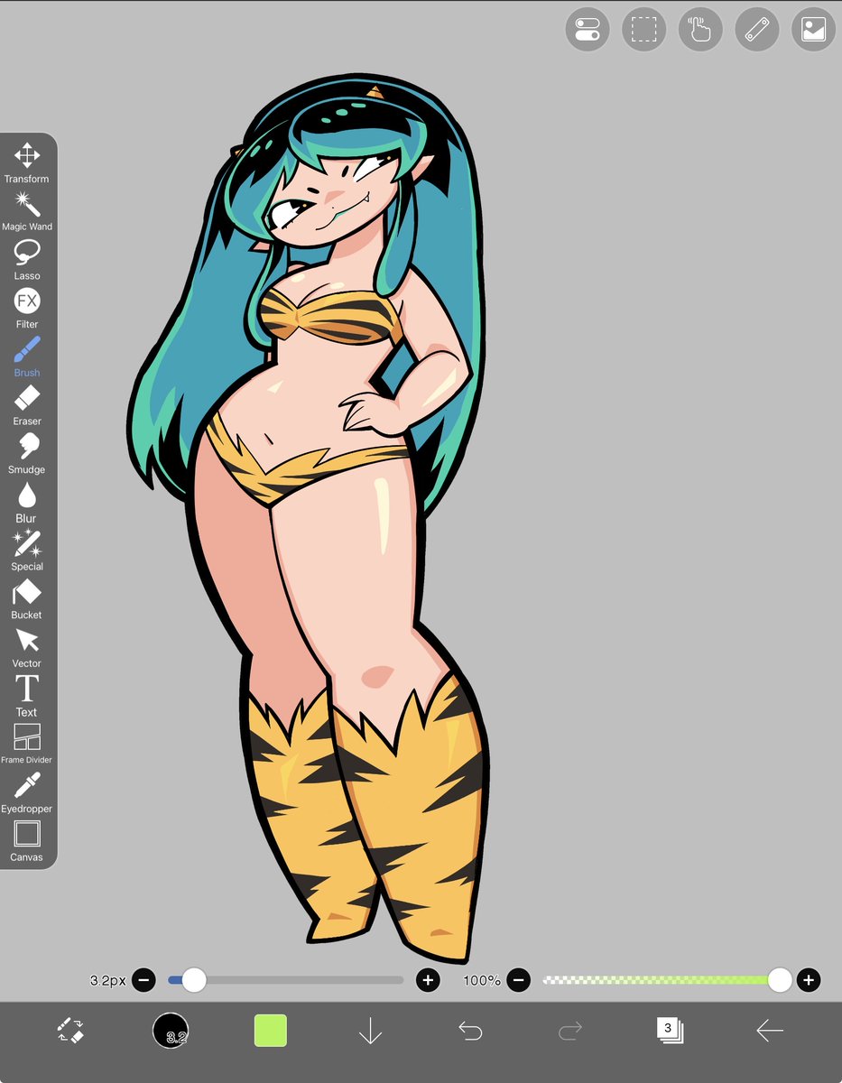This screenshot has height=1083, width=842.
Task: Decrease brush thickness with minus button
Action: point(143,980)
